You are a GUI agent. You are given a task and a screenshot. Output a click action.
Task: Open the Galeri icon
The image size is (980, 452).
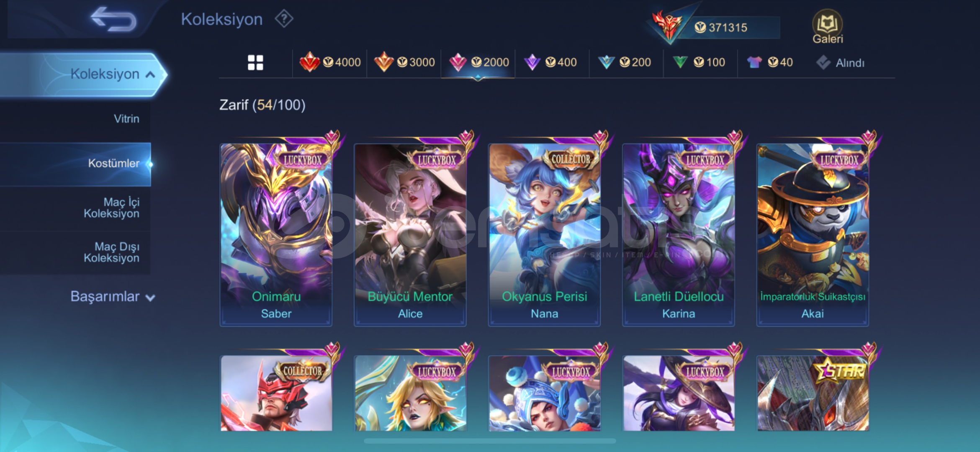click(x=827, y=27)
